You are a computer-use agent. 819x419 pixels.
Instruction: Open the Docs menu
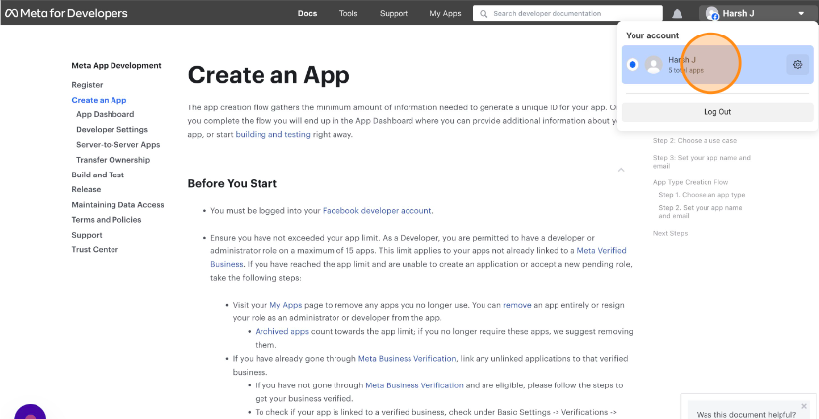click(x=307, y=14)
